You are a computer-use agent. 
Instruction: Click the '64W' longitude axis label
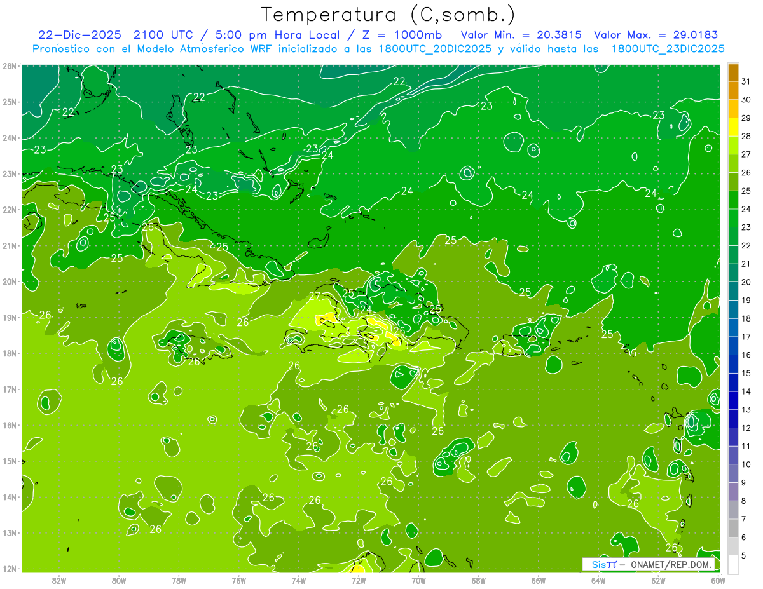click(x=598, y=579)
